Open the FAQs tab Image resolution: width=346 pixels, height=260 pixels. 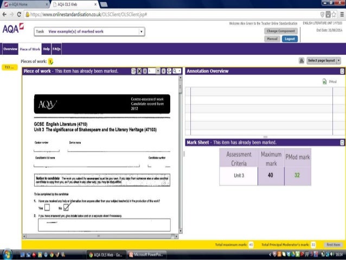[x=56, y=49]
